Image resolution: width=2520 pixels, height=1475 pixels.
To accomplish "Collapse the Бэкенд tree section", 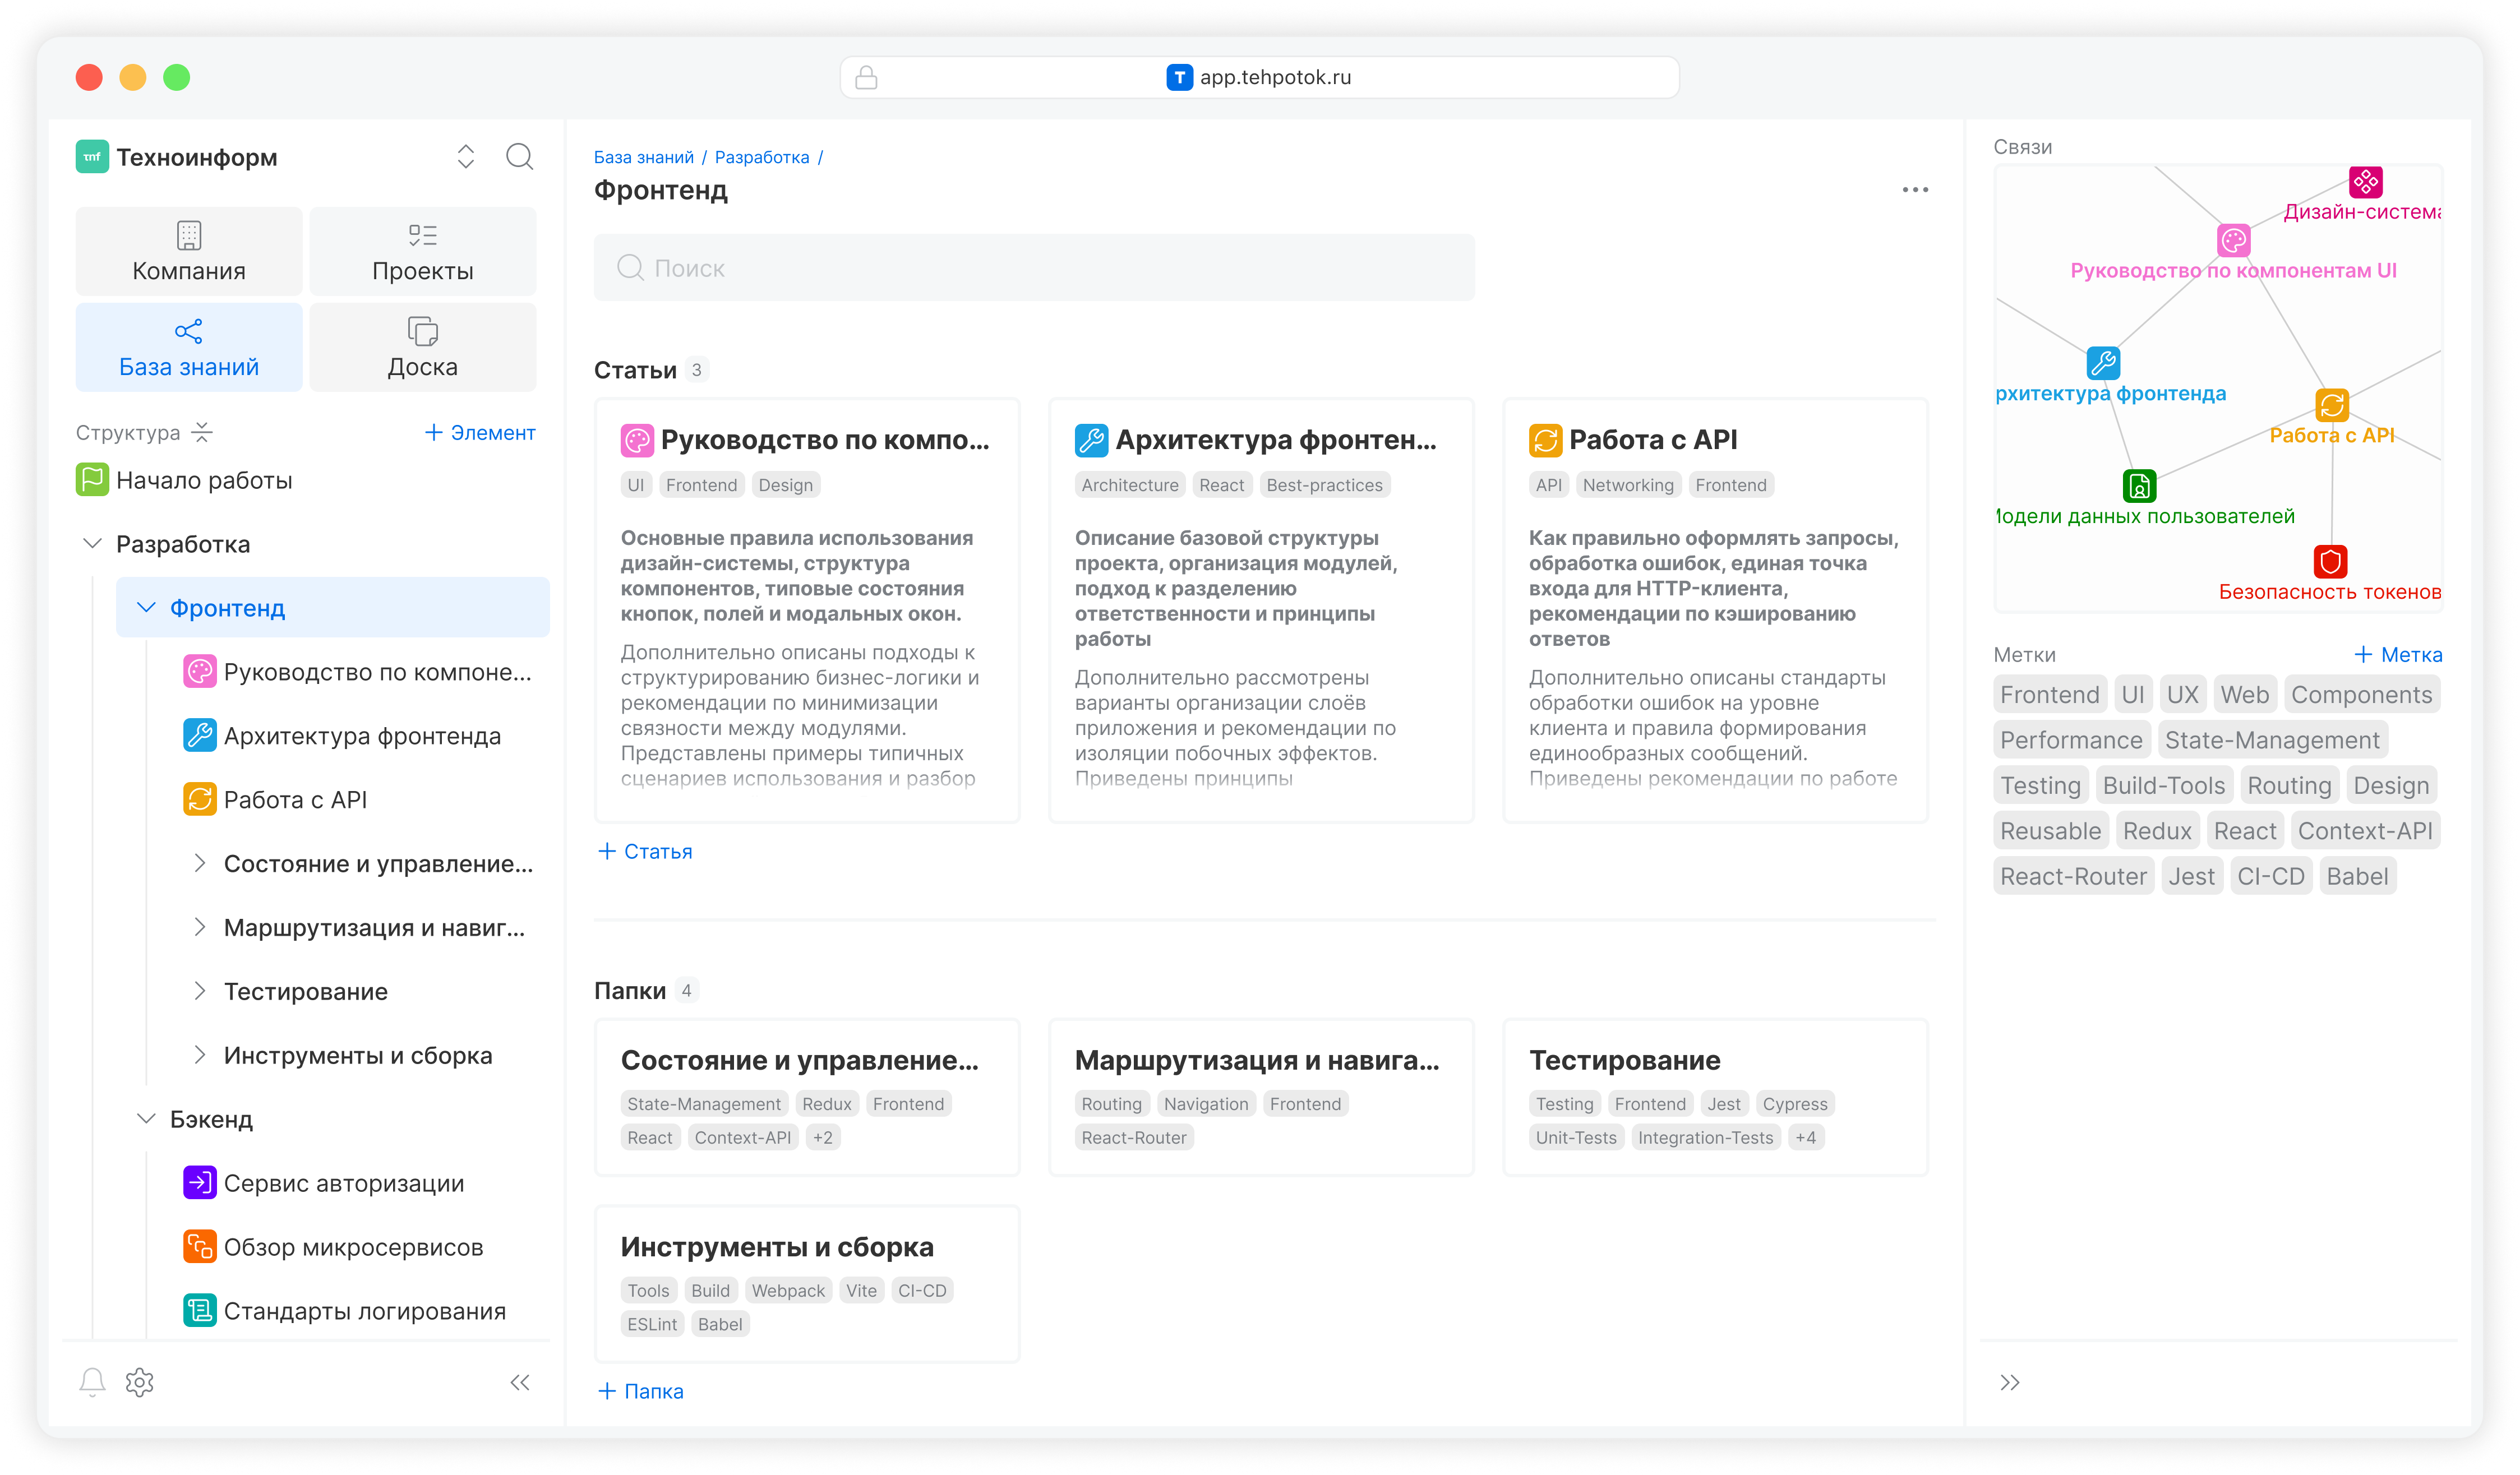I will click(146, 1118).
